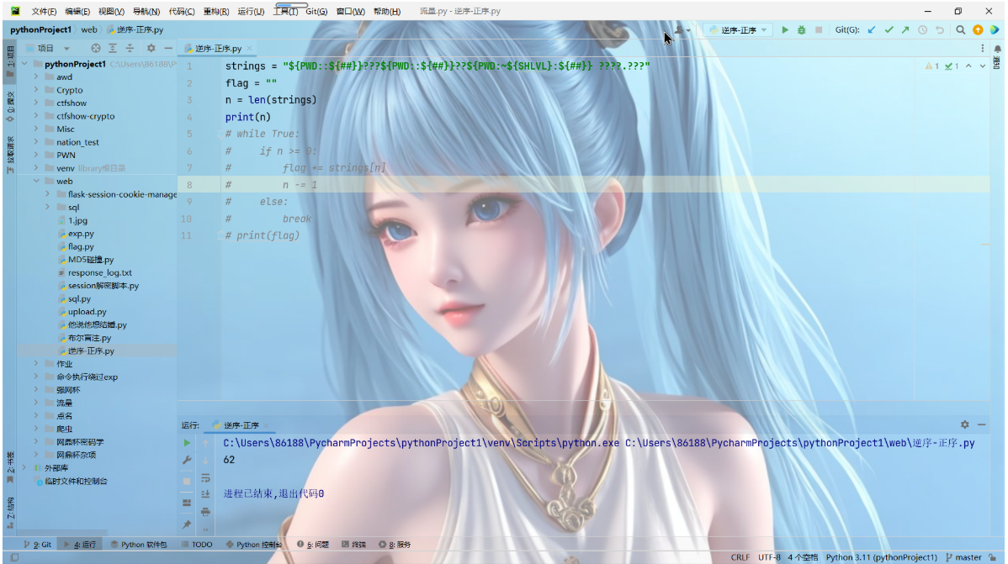Image resolution: width=1008 pixels, height=564 pixels.
Task: Open the Git tool window button
Action: pos(38,544)
